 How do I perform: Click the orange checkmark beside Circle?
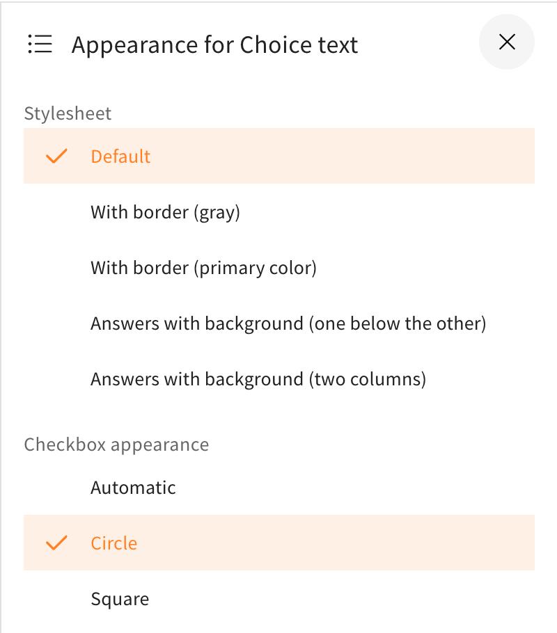(x=56, y=543)
